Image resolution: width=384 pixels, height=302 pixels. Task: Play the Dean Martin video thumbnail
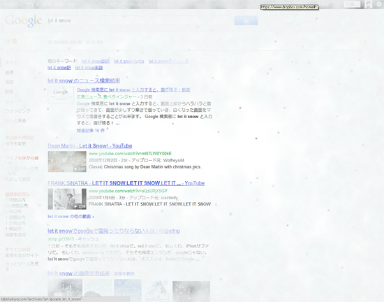[67, 161]
